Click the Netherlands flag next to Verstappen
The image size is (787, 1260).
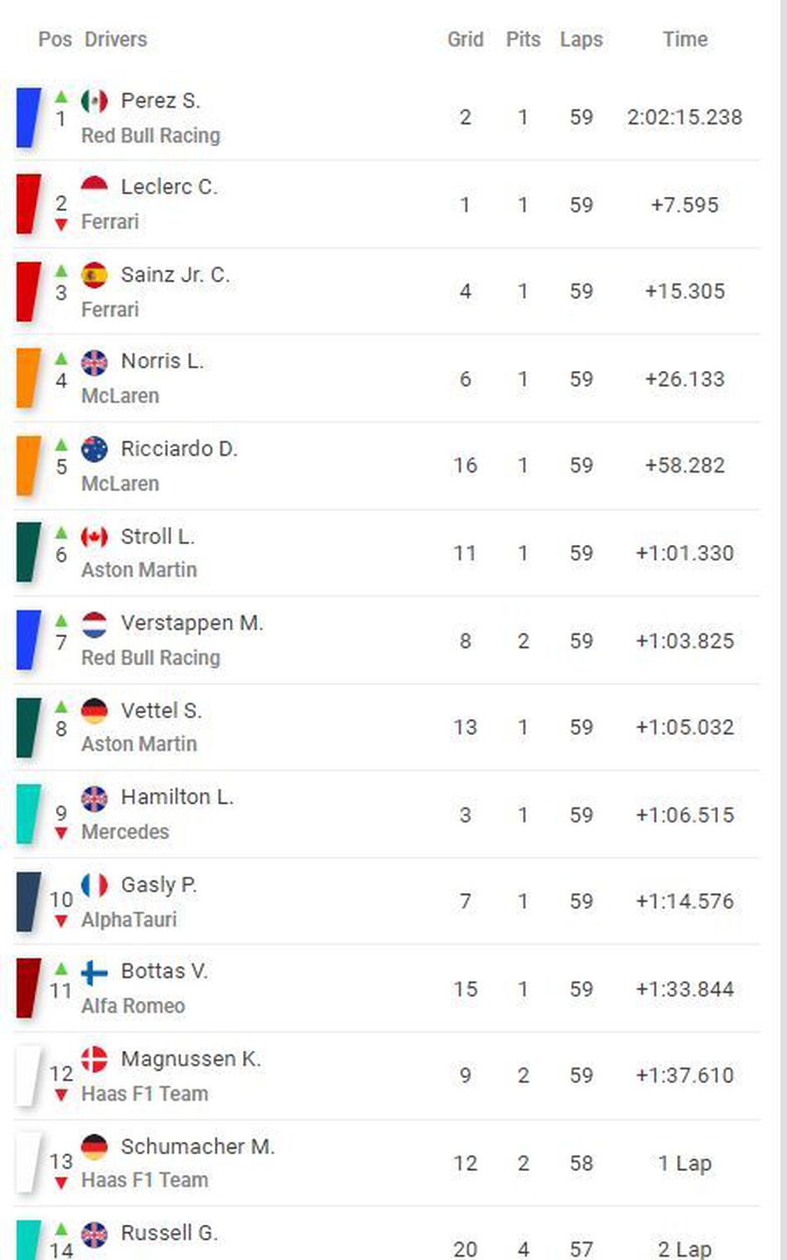coord(94,624)
